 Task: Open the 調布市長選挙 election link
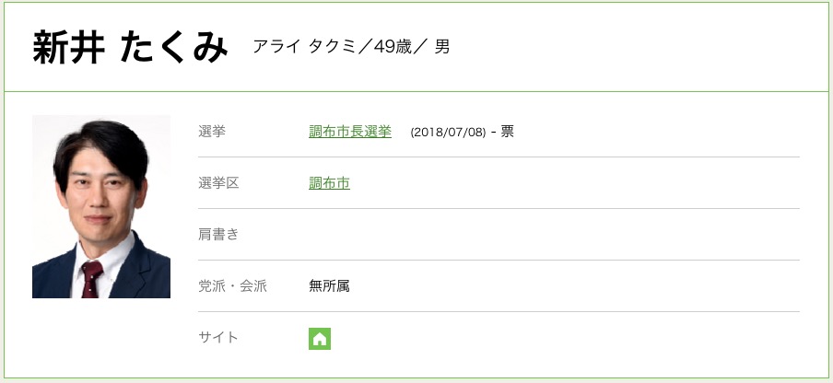(x=350, y=132)
